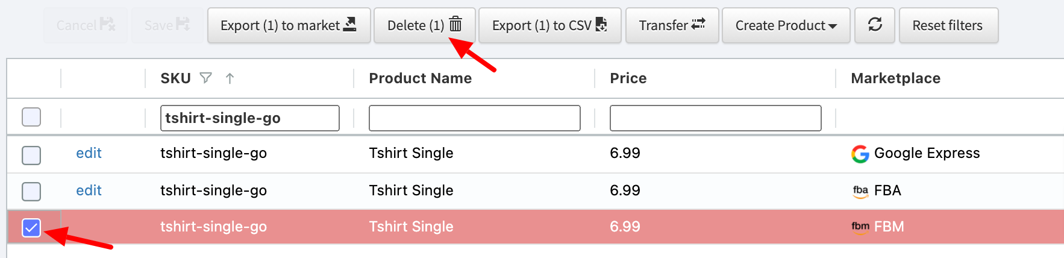This screenshot has width=1064, height=258.
Task: Check the Google Express row checkbox
Action: [x=31, y=155]
